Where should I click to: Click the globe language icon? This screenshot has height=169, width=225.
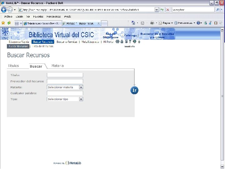pyautogui.click(x=117, y=42)
